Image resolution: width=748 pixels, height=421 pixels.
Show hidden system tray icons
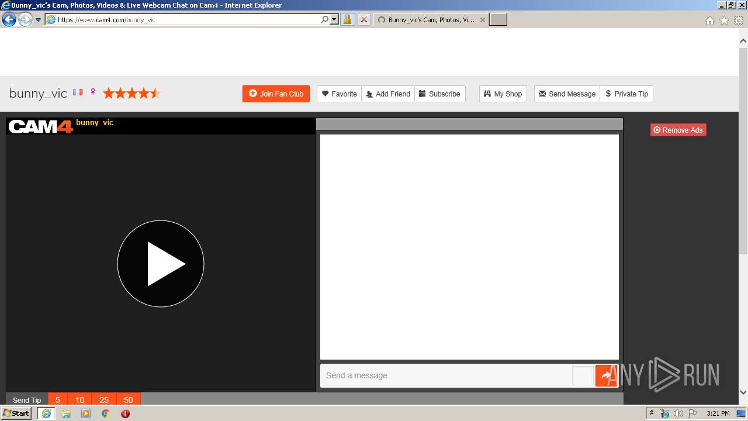click(652, 413)
